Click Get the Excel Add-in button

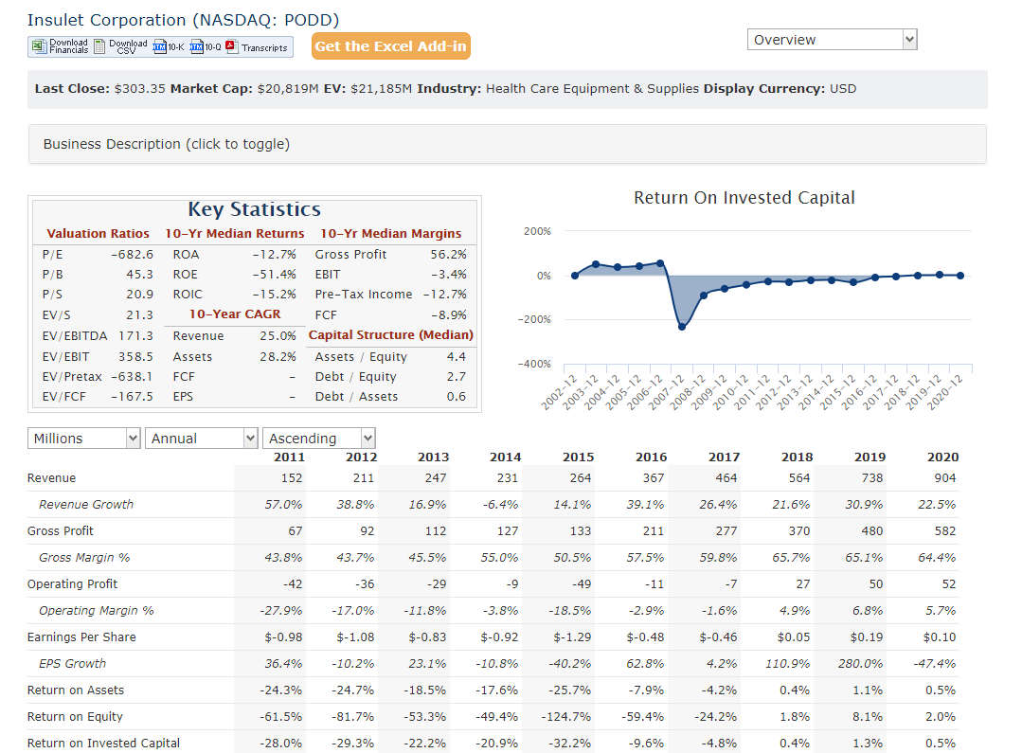391,46
